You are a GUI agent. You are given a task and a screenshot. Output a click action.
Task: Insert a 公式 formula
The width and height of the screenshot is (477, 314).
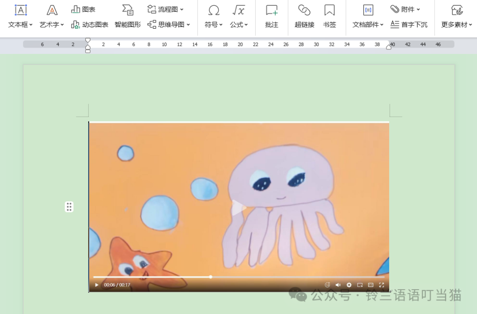[239, 16]
